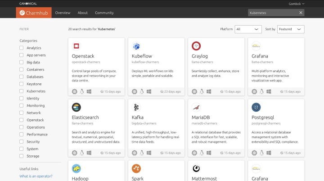Screen dimensions: 324x181
Task: Check the Analytics category
Action: pyautogui.click(x=21, y=48)
